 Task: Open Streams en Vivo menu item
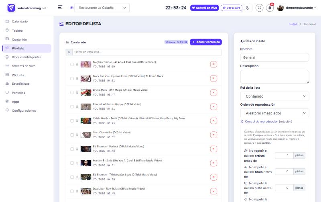pyautogui.click(x=24, y=66)
